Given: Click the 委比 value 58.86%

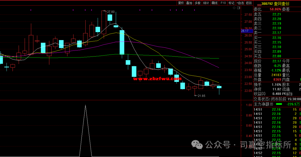Looking at the screenshot, I should coord(275,9).
